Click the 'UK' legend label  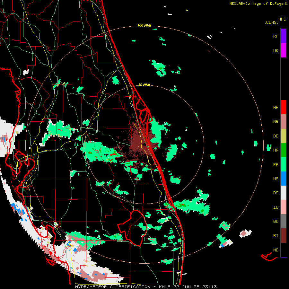(x=276, y=50)
